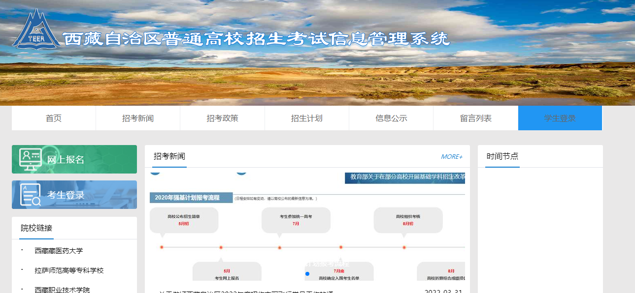View the 留言列表 page
This screenshot has height=293, width=635.
pyautogui.click(x=475, y=118)
